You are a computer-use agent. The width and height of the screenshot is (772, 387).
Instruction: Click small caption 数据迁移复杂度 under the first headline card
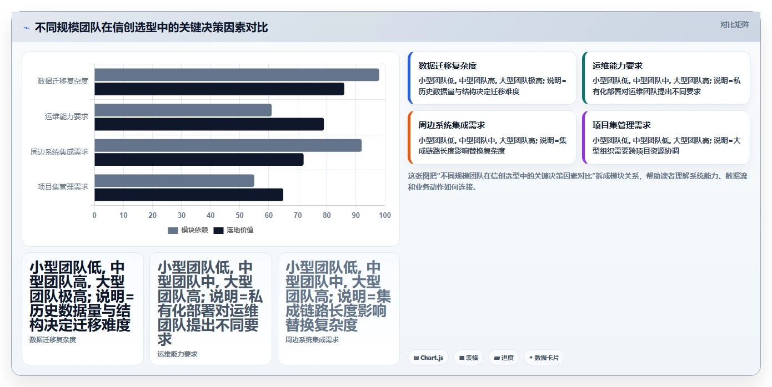pyautogui.click(x=53, y=339)
